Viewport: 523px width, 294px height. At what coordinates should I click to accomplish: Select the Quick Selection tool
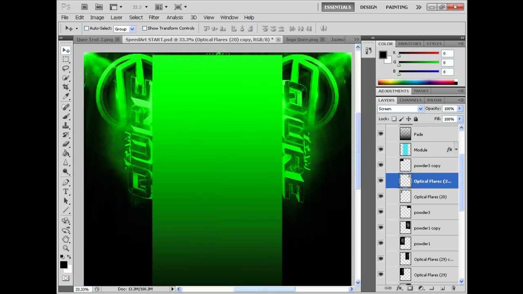tap(66, 78)
